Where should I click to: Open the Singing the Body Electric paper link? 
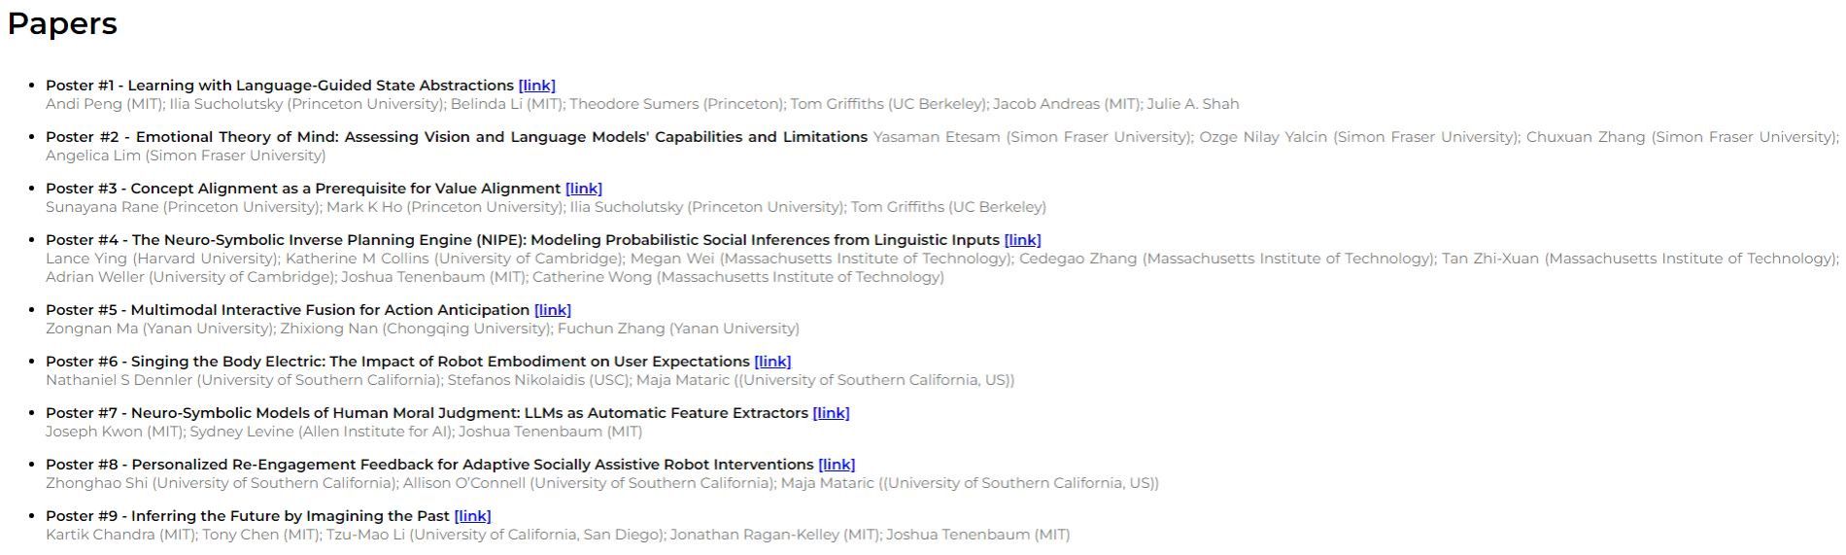pyautogui.click(x=772, y=362)
